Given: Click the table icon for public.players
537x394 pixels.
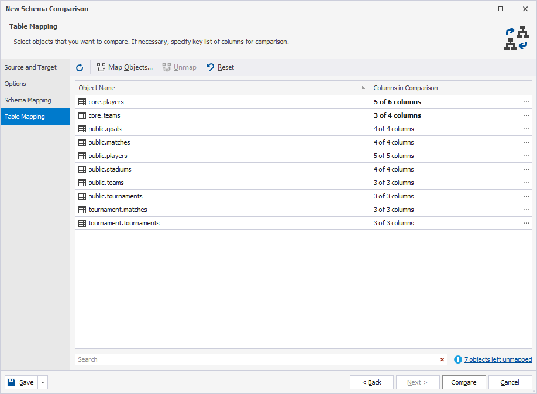Looking at the screenshot, I should (82, 156).
